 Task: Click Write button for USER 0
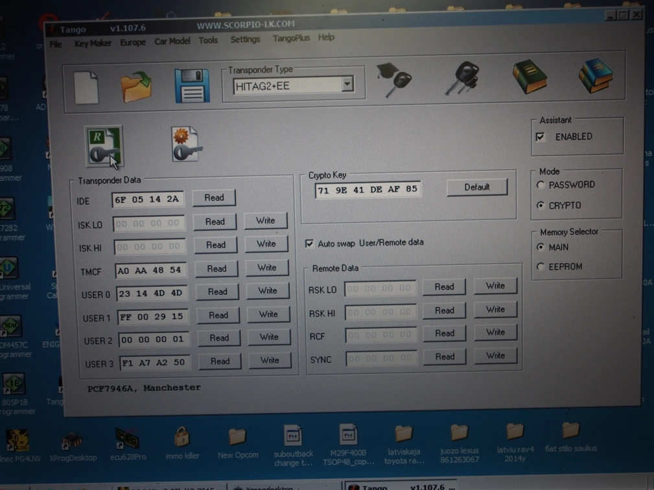point(267,290)
